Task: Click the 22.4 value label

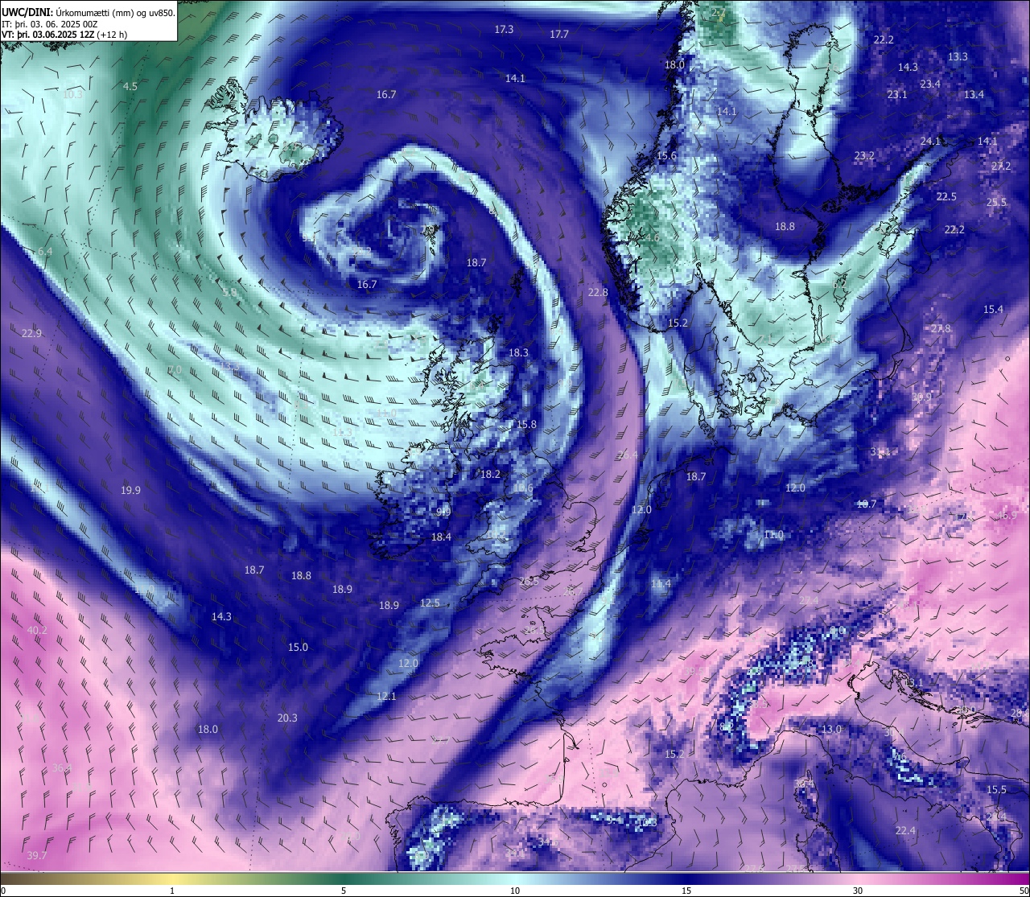Action: coord(905,831)
